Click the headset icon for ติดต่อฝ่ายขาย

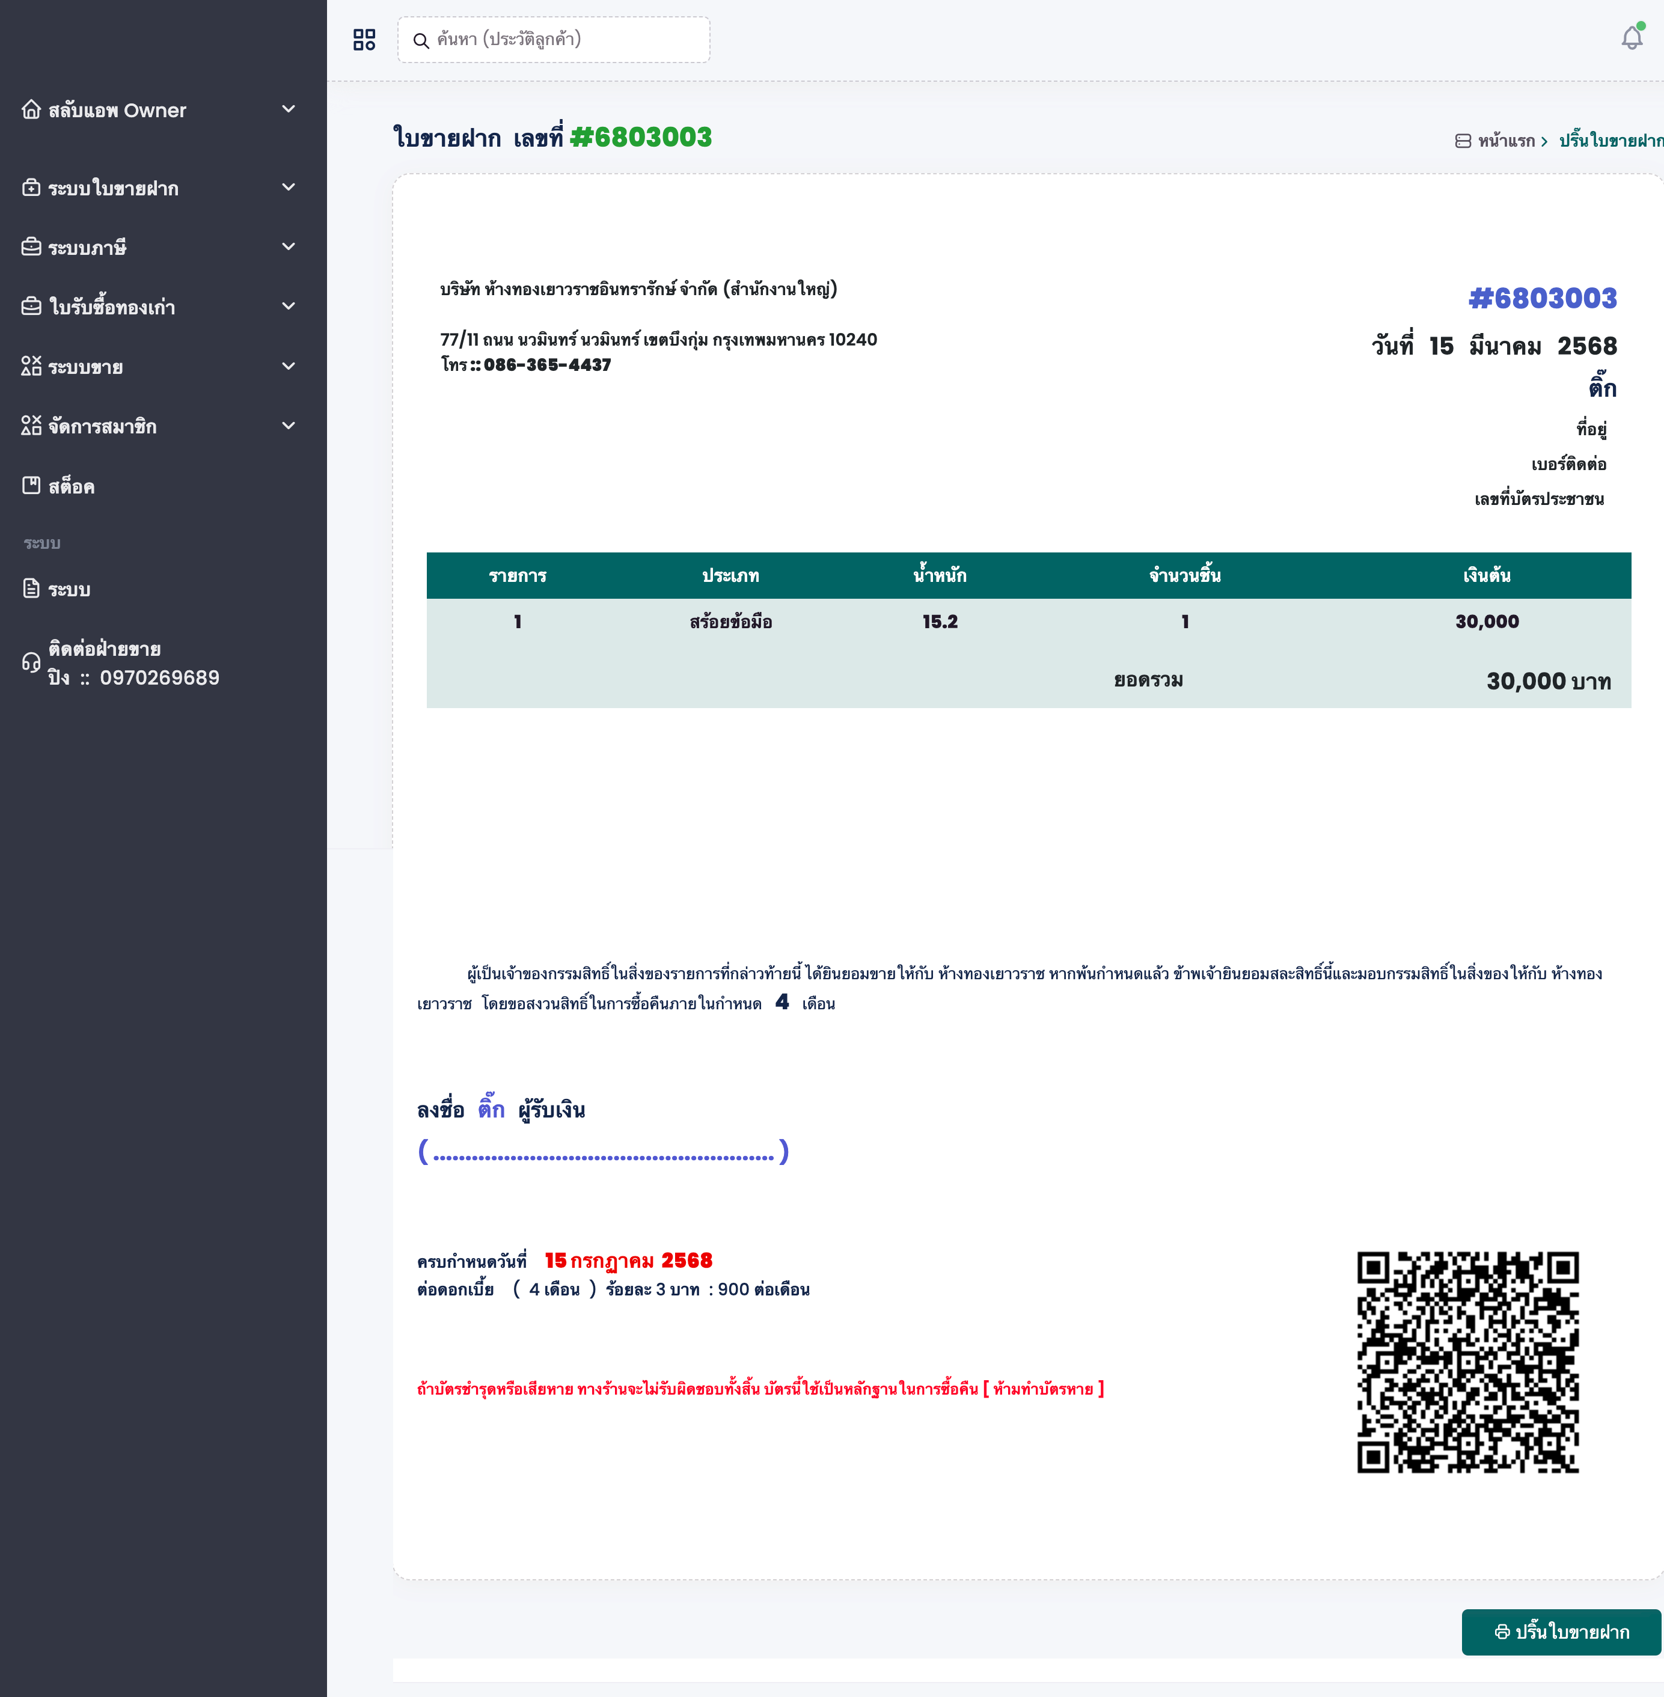point(31,662)
